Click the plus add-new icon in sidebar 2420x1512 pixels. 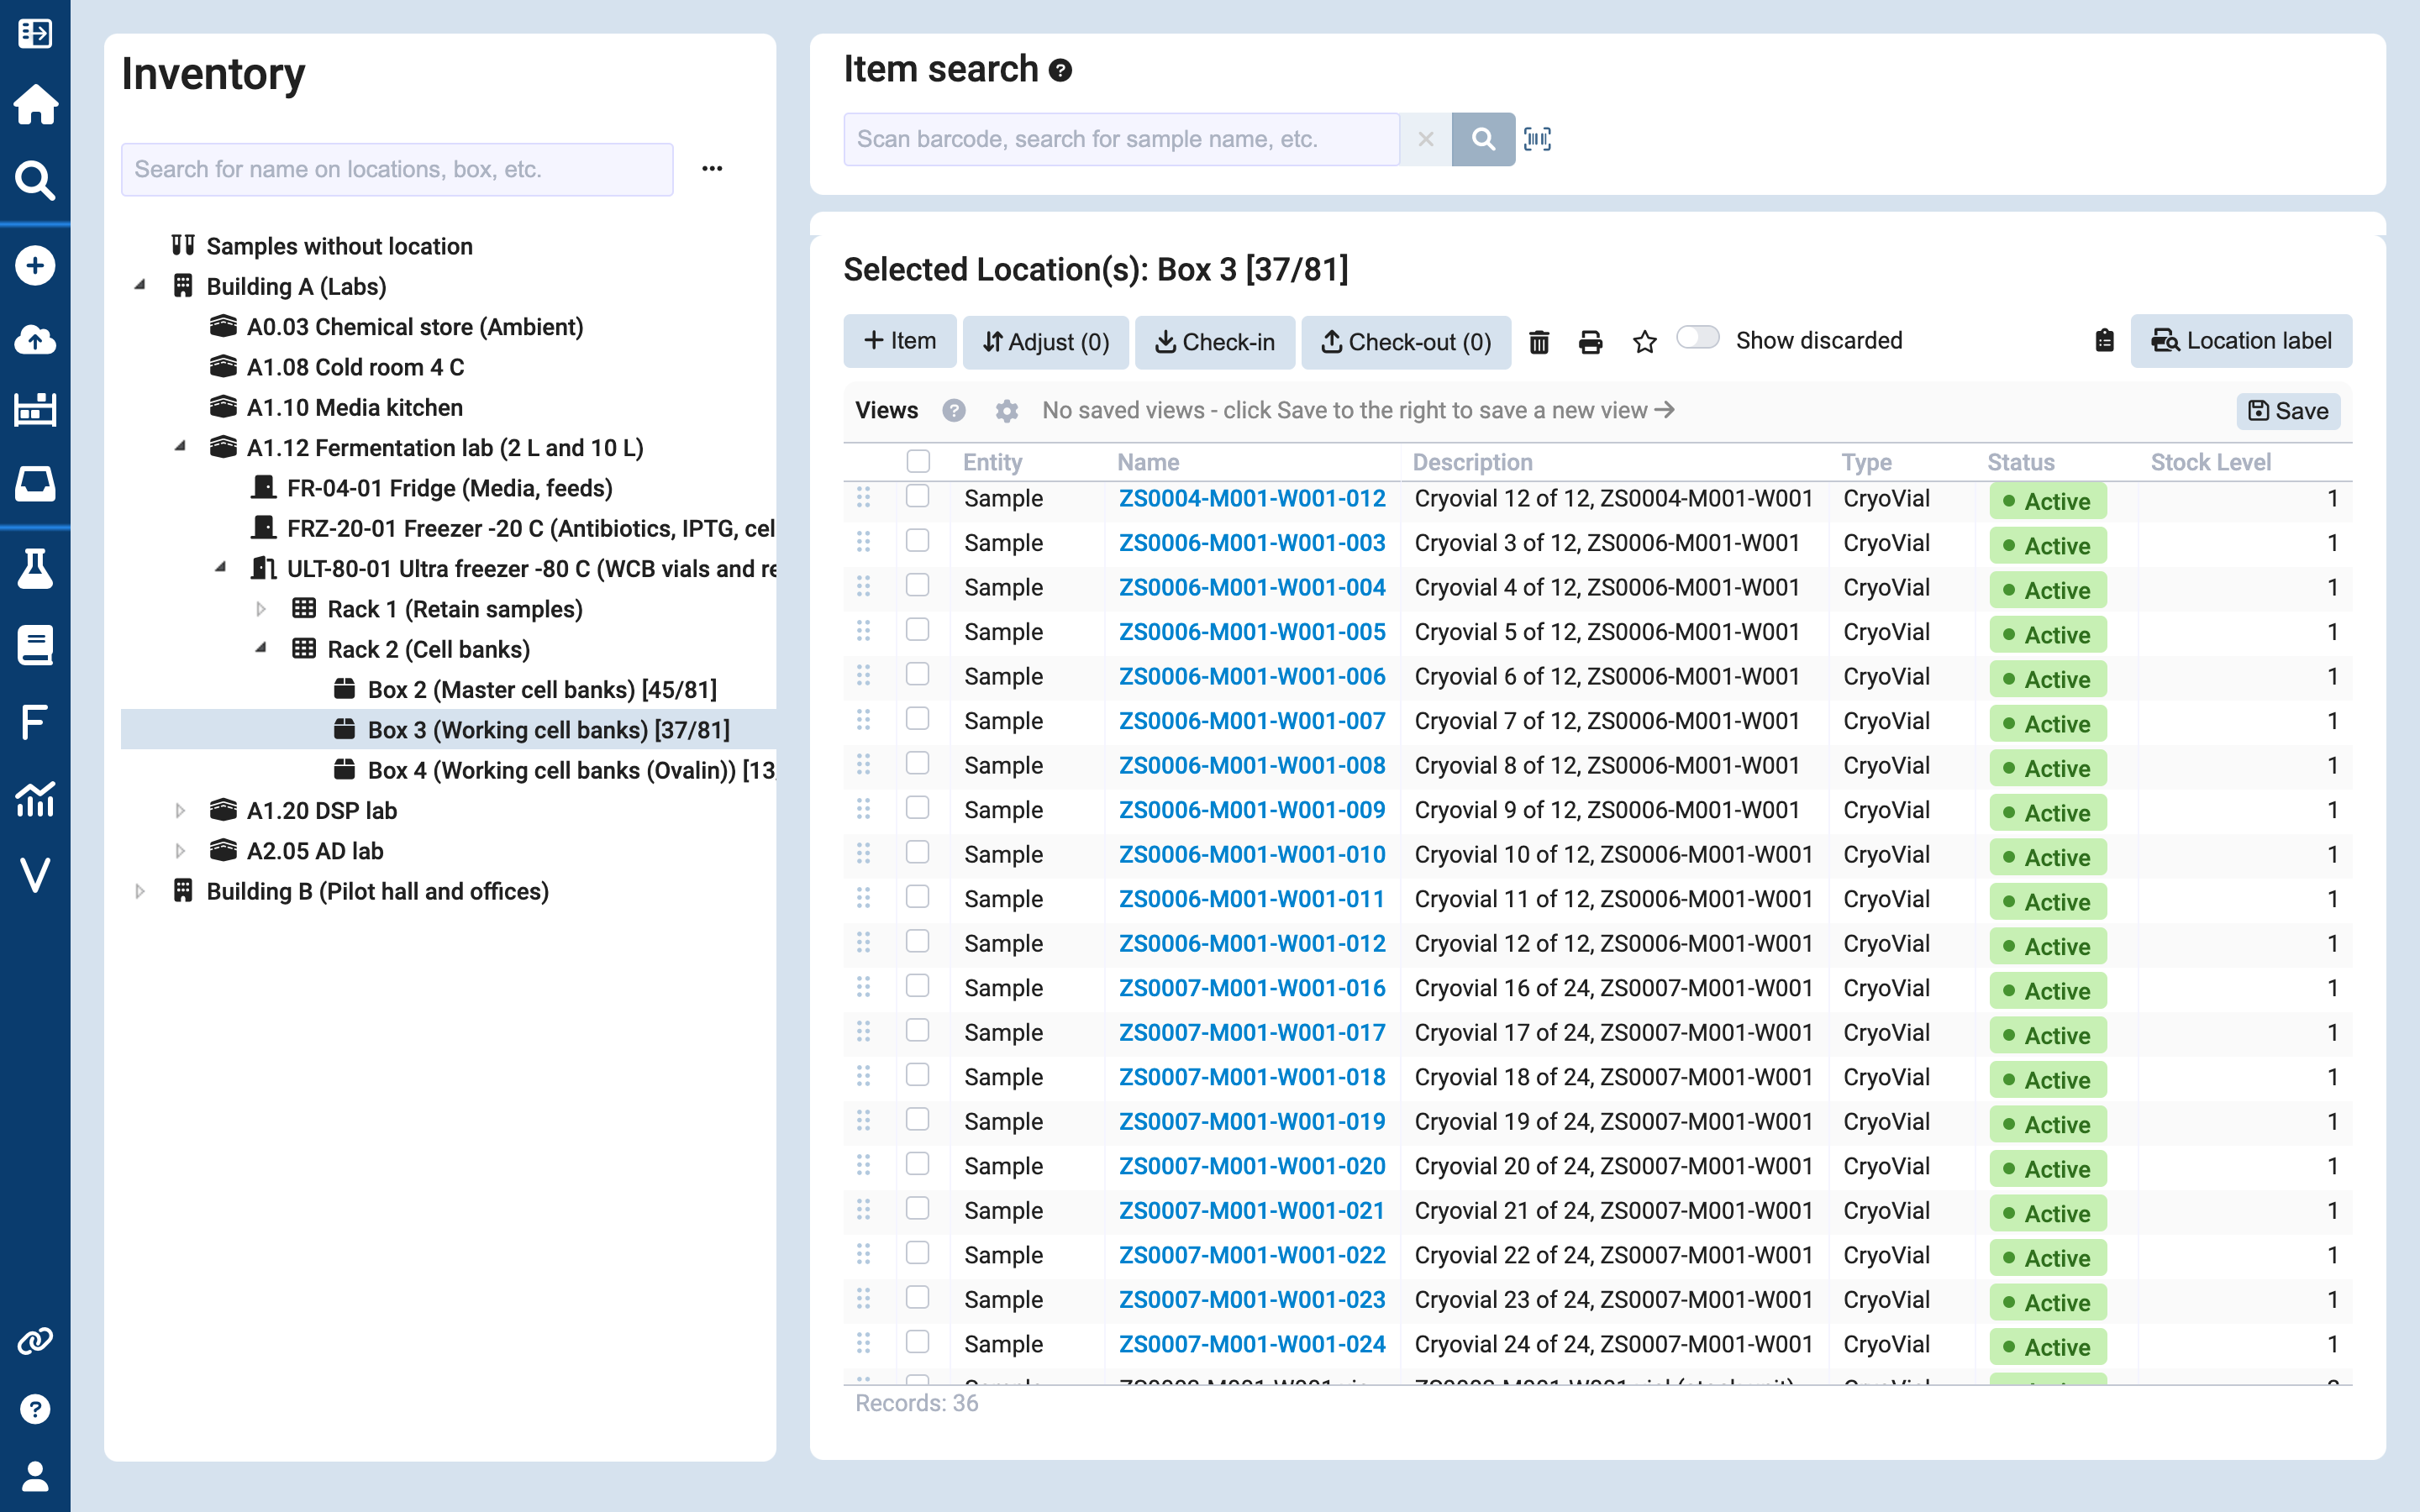[35, 265]
